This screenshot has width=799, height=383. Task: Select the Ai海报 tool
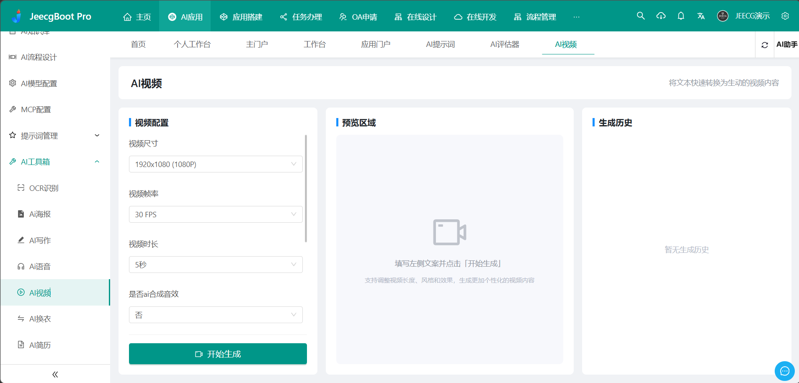pos(40,214)
